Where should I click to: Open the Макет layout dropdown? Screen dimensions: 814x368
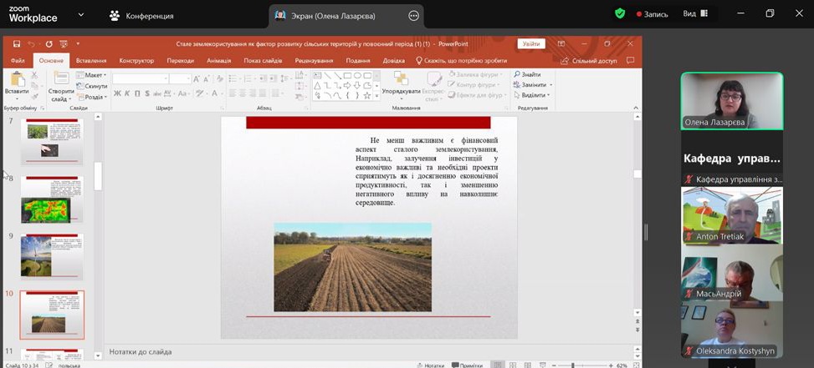[91, 75]
